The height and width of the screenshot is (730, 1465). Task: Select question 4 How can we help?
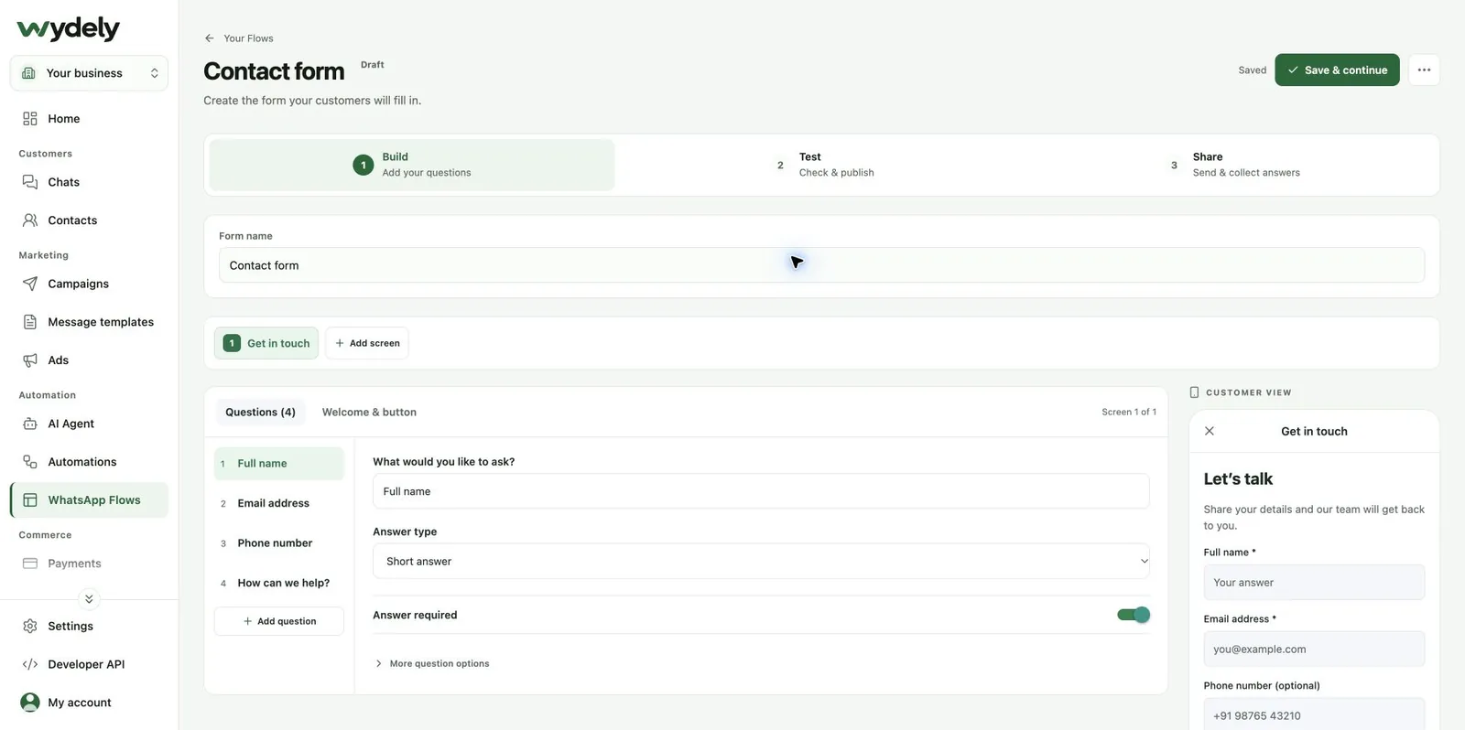click(279, 583)
